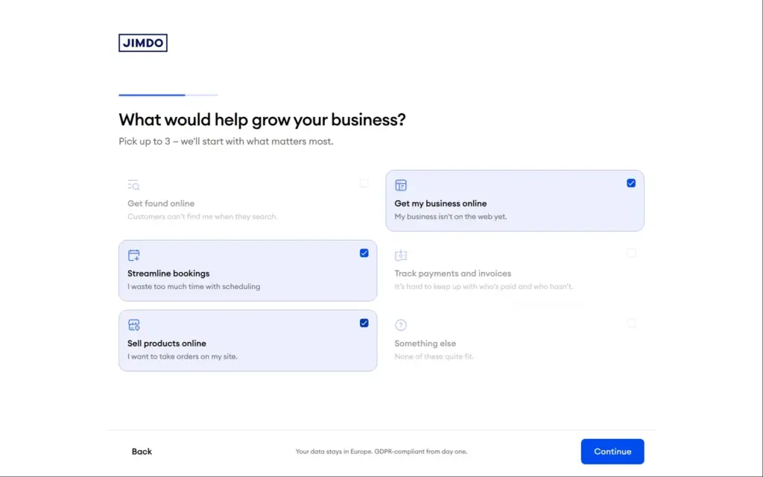The height and width of the screenshot is (477, 763).
Task: Click 'I waste too much time with scheduling'
Action: point(194,287)
